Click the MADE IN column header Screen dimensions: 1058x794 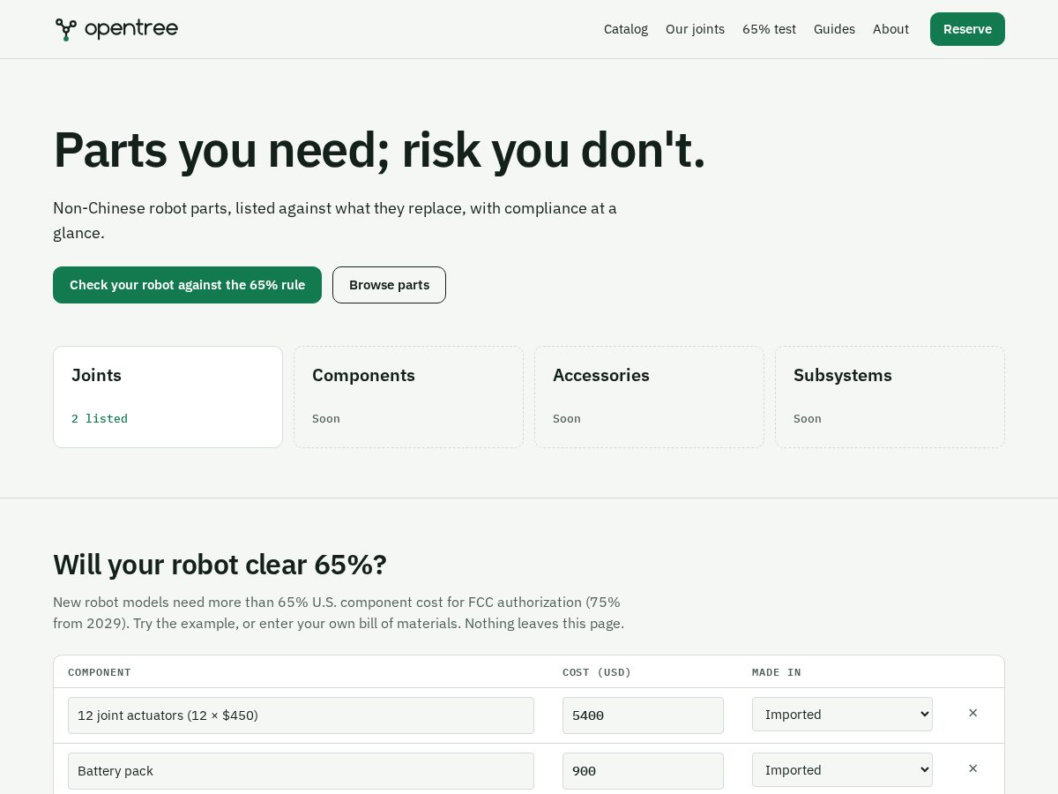[x=777, y=672]
